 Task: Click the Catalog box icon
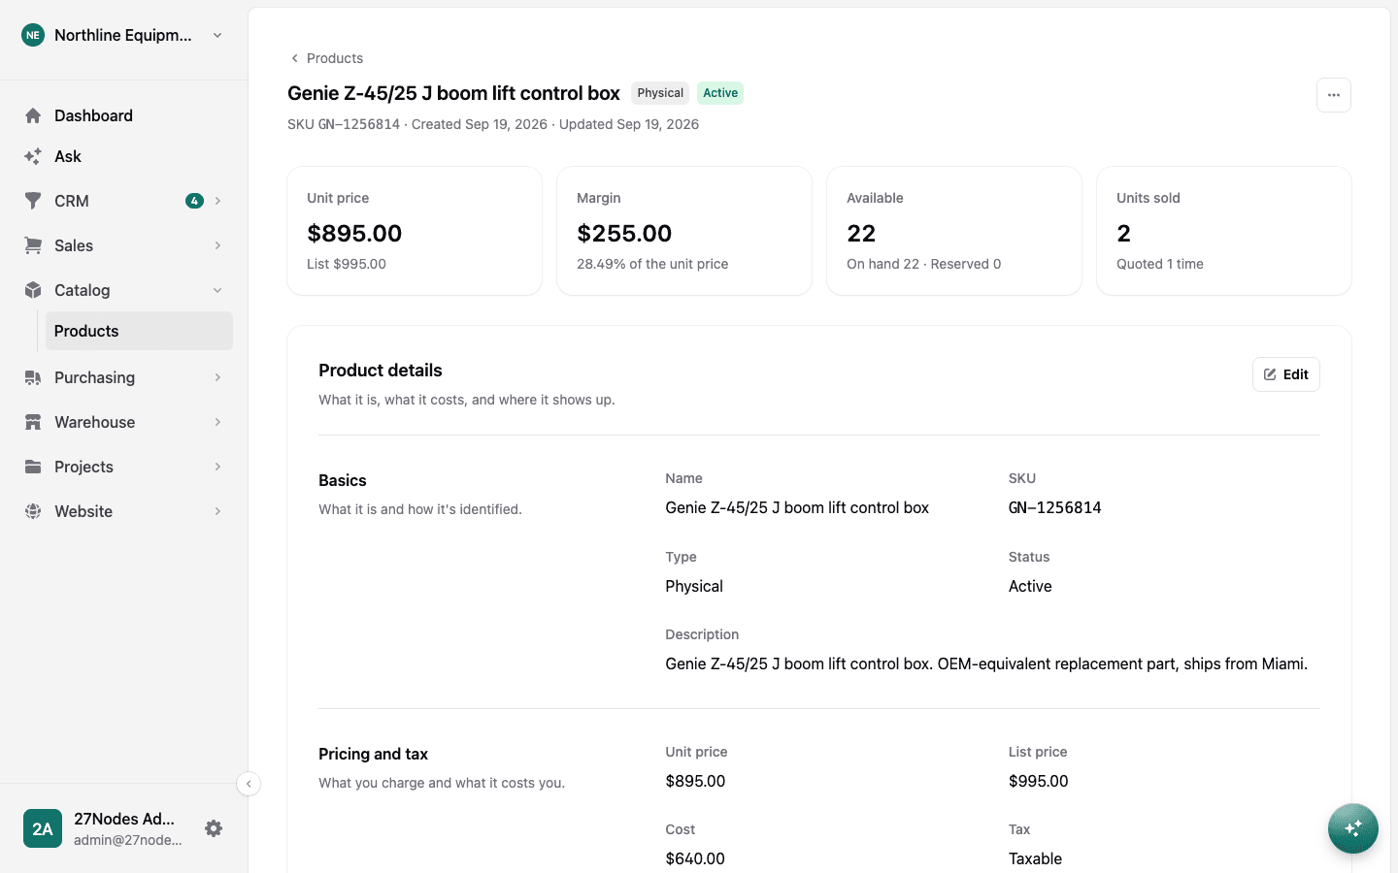(x=33, y=290)
